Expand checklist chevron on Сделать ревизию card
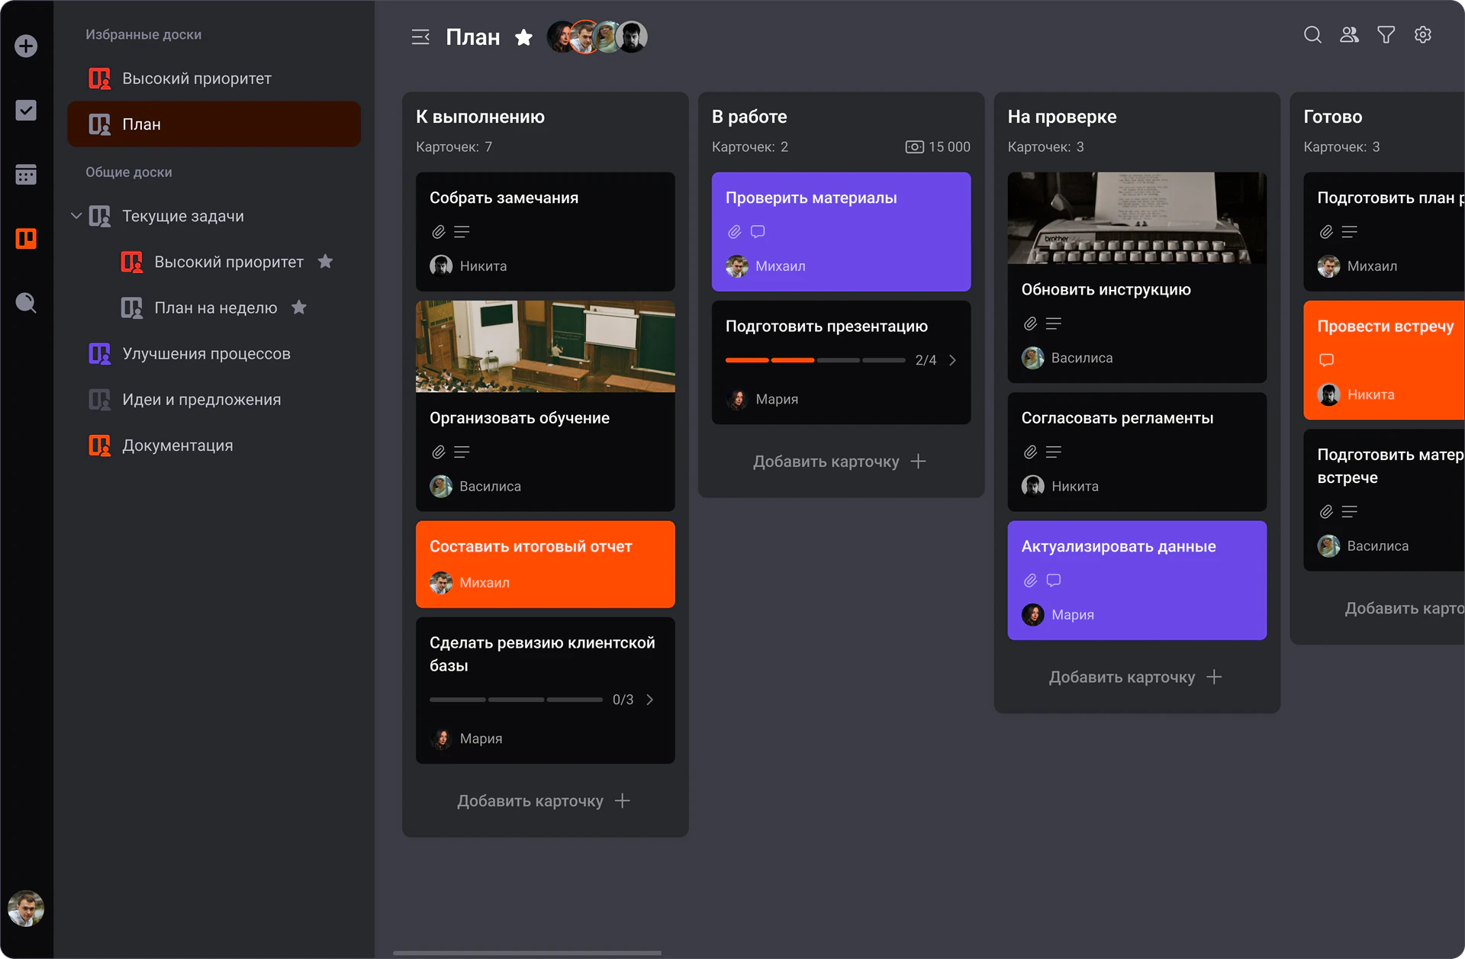 pos(650,700)
